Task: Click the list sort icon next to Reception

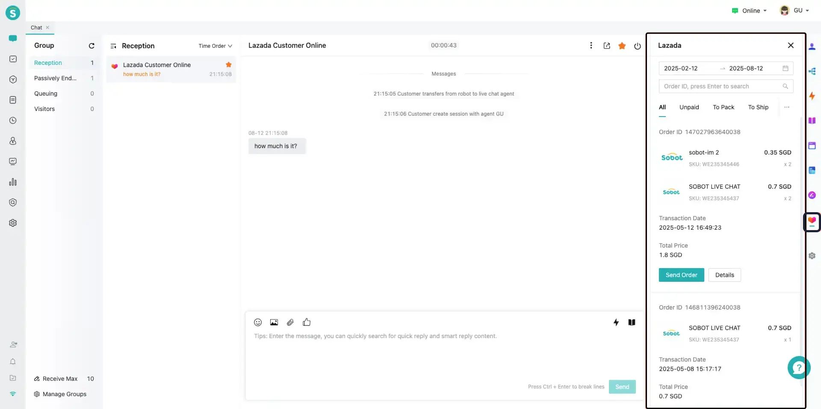Action: 113,46
